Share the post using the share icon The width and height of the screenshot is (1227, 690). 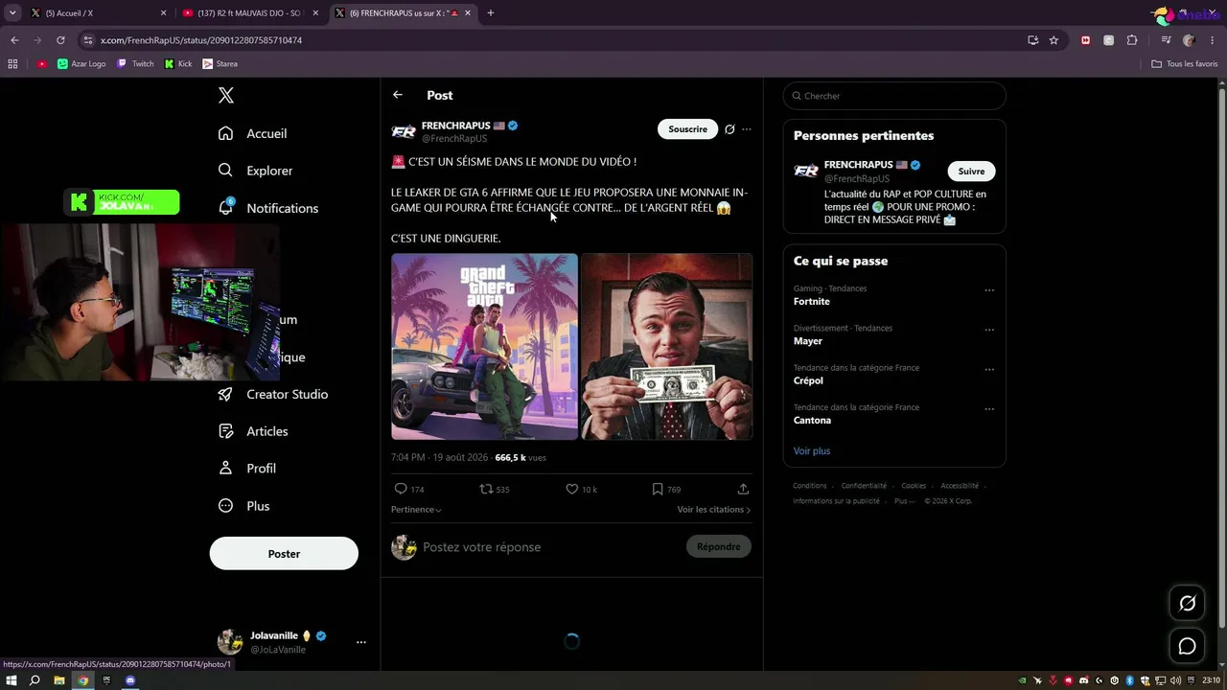point(743,489)
